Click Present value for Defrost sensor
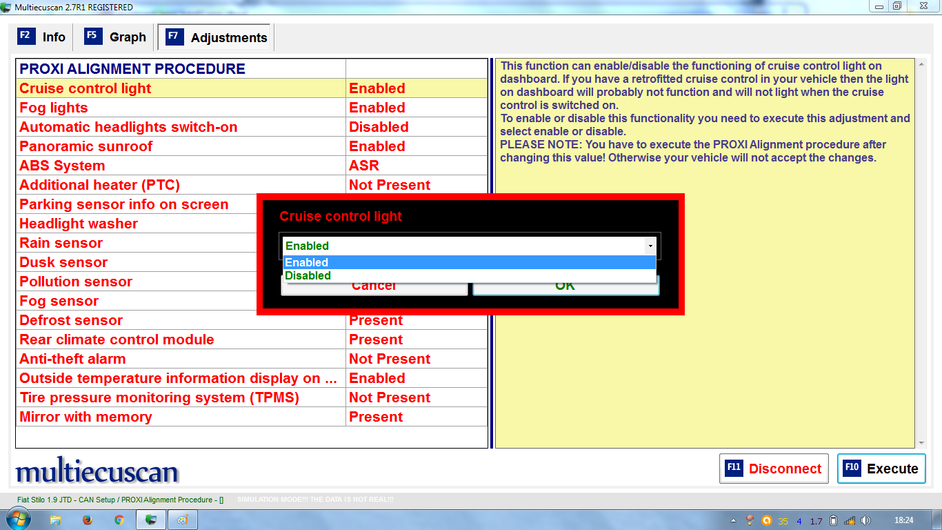The width and height of the screenshot is (942, 530). click(x=376, y=320)
